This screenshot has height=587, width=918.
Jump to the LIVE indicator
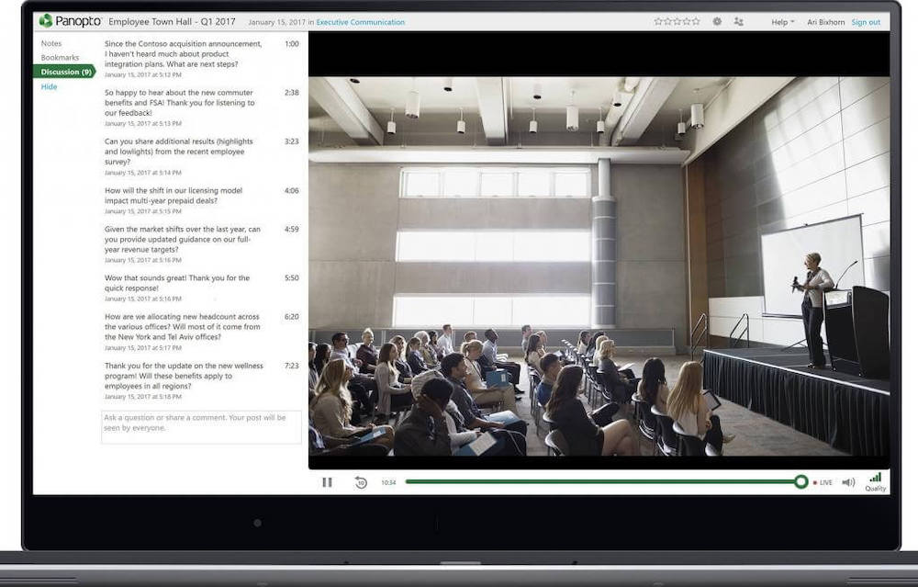pos(823,482)
